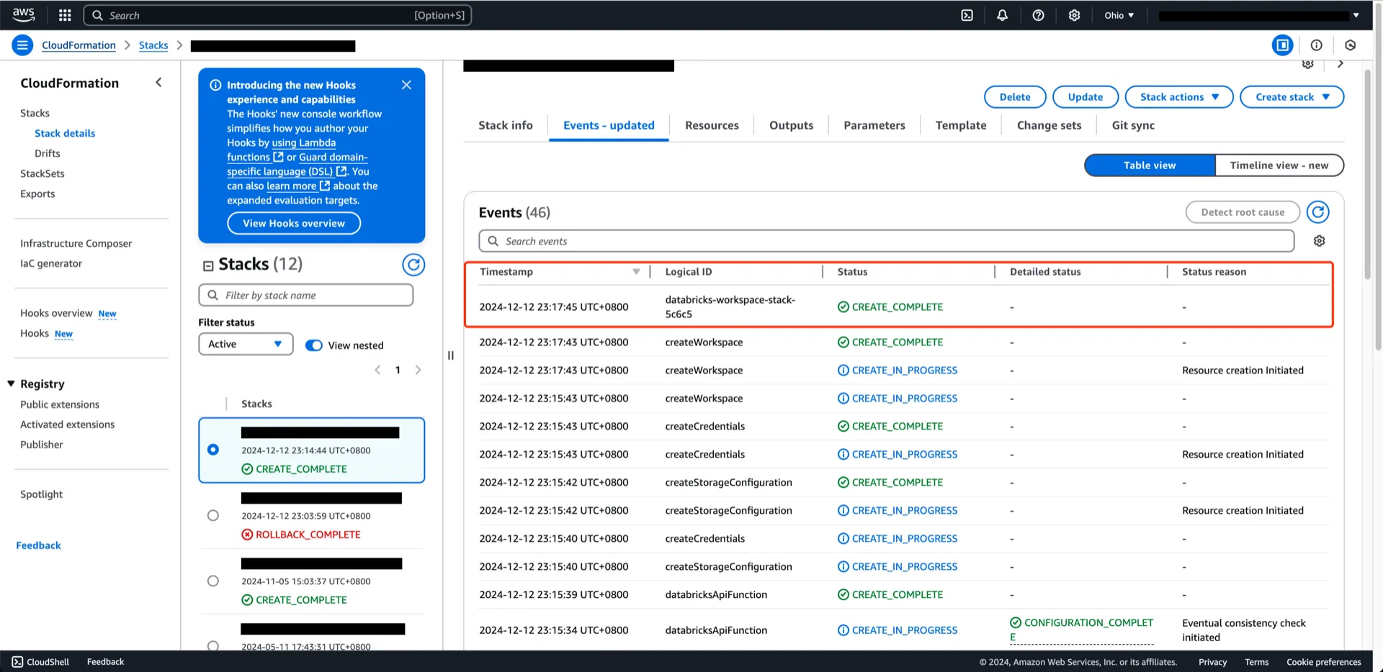The image size is (1383, 672).
Task: Open the CloudFormation breadcrumb link
Action: coord(79,45)
